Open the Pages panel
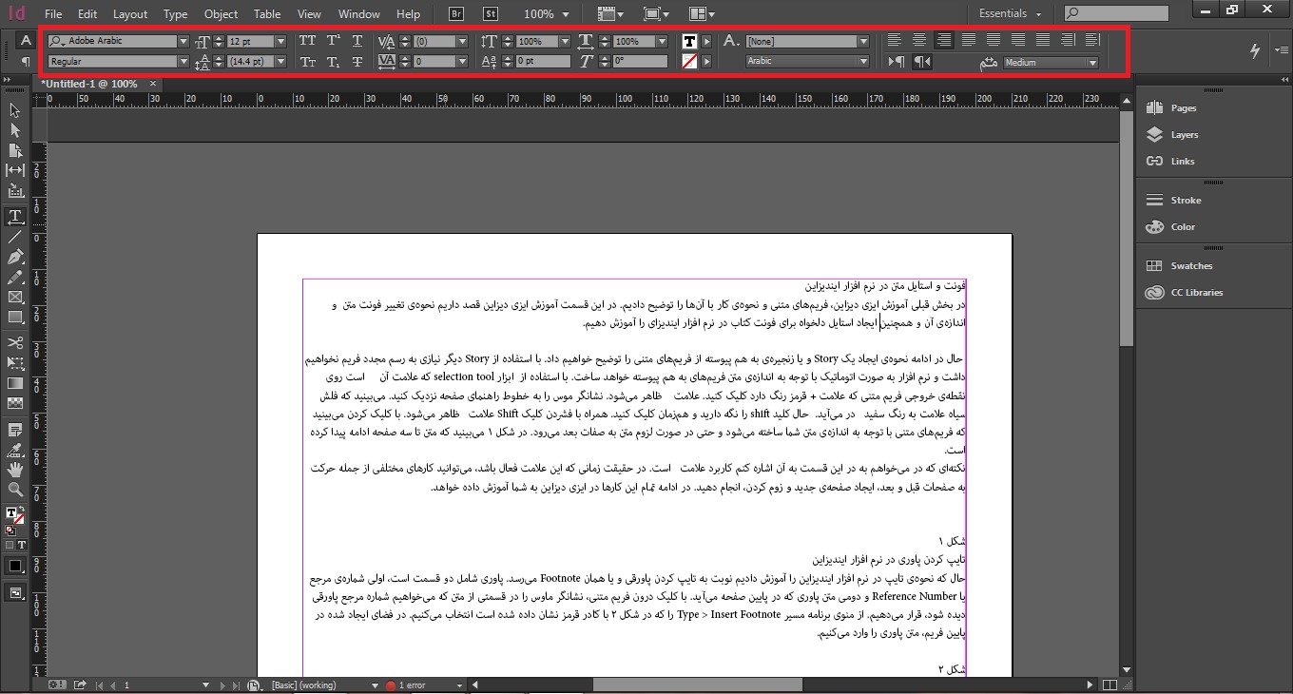1293x694 pixels. coord(1184,108)
